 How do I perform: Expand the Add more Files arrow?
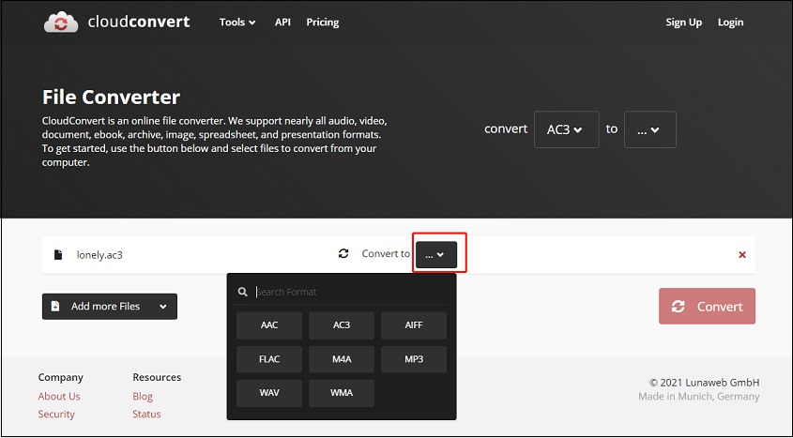pyautogui.click(x=163, y=306)
